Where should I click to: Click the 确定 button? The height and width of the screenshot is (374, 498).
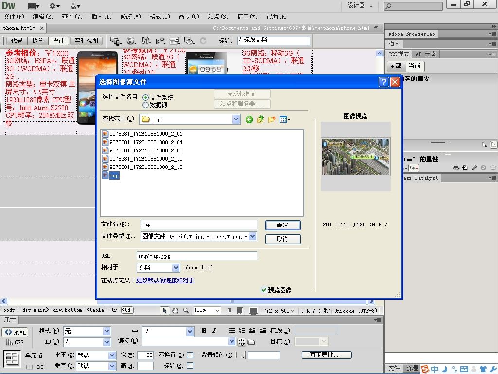[x=283, y=225]
